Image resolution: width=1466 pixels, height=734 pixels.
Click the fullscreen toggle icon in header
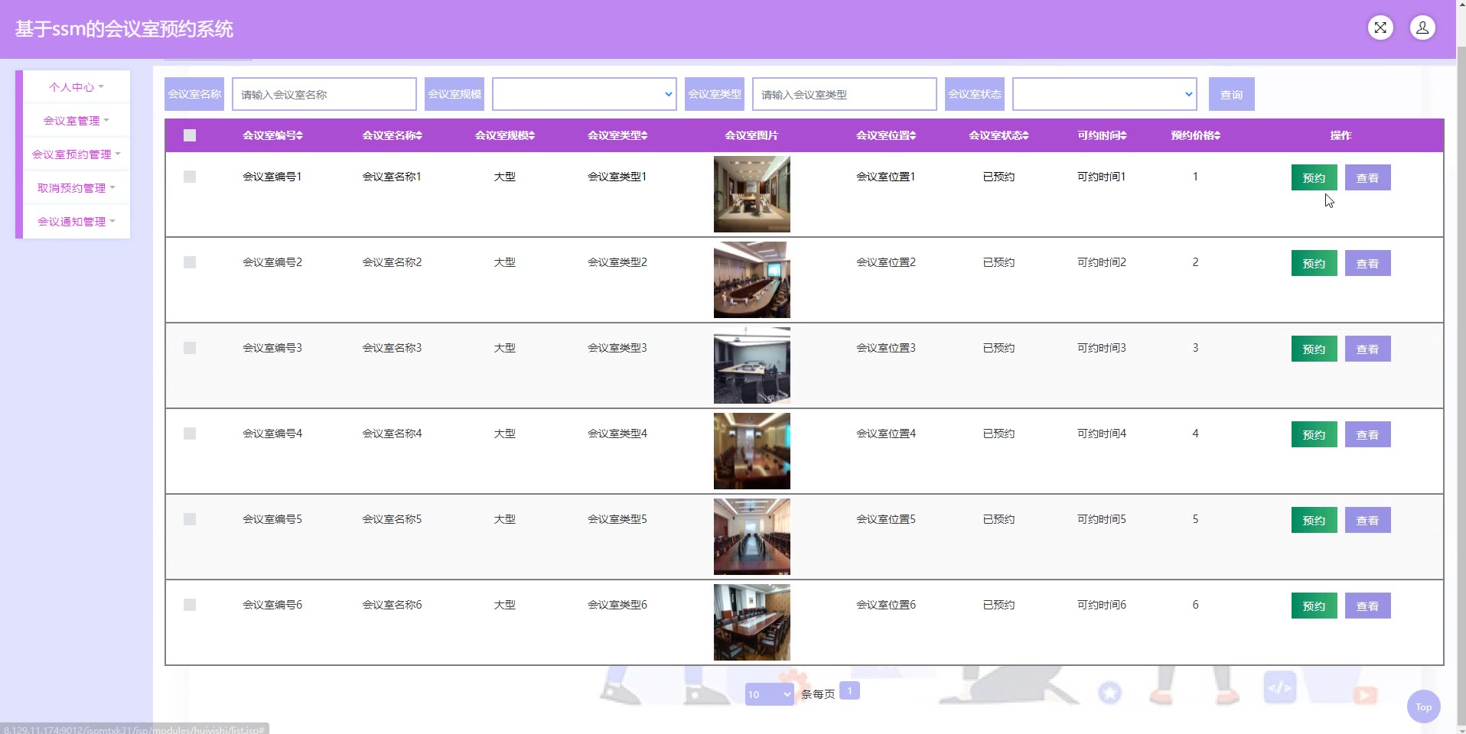pos(1380,28)
